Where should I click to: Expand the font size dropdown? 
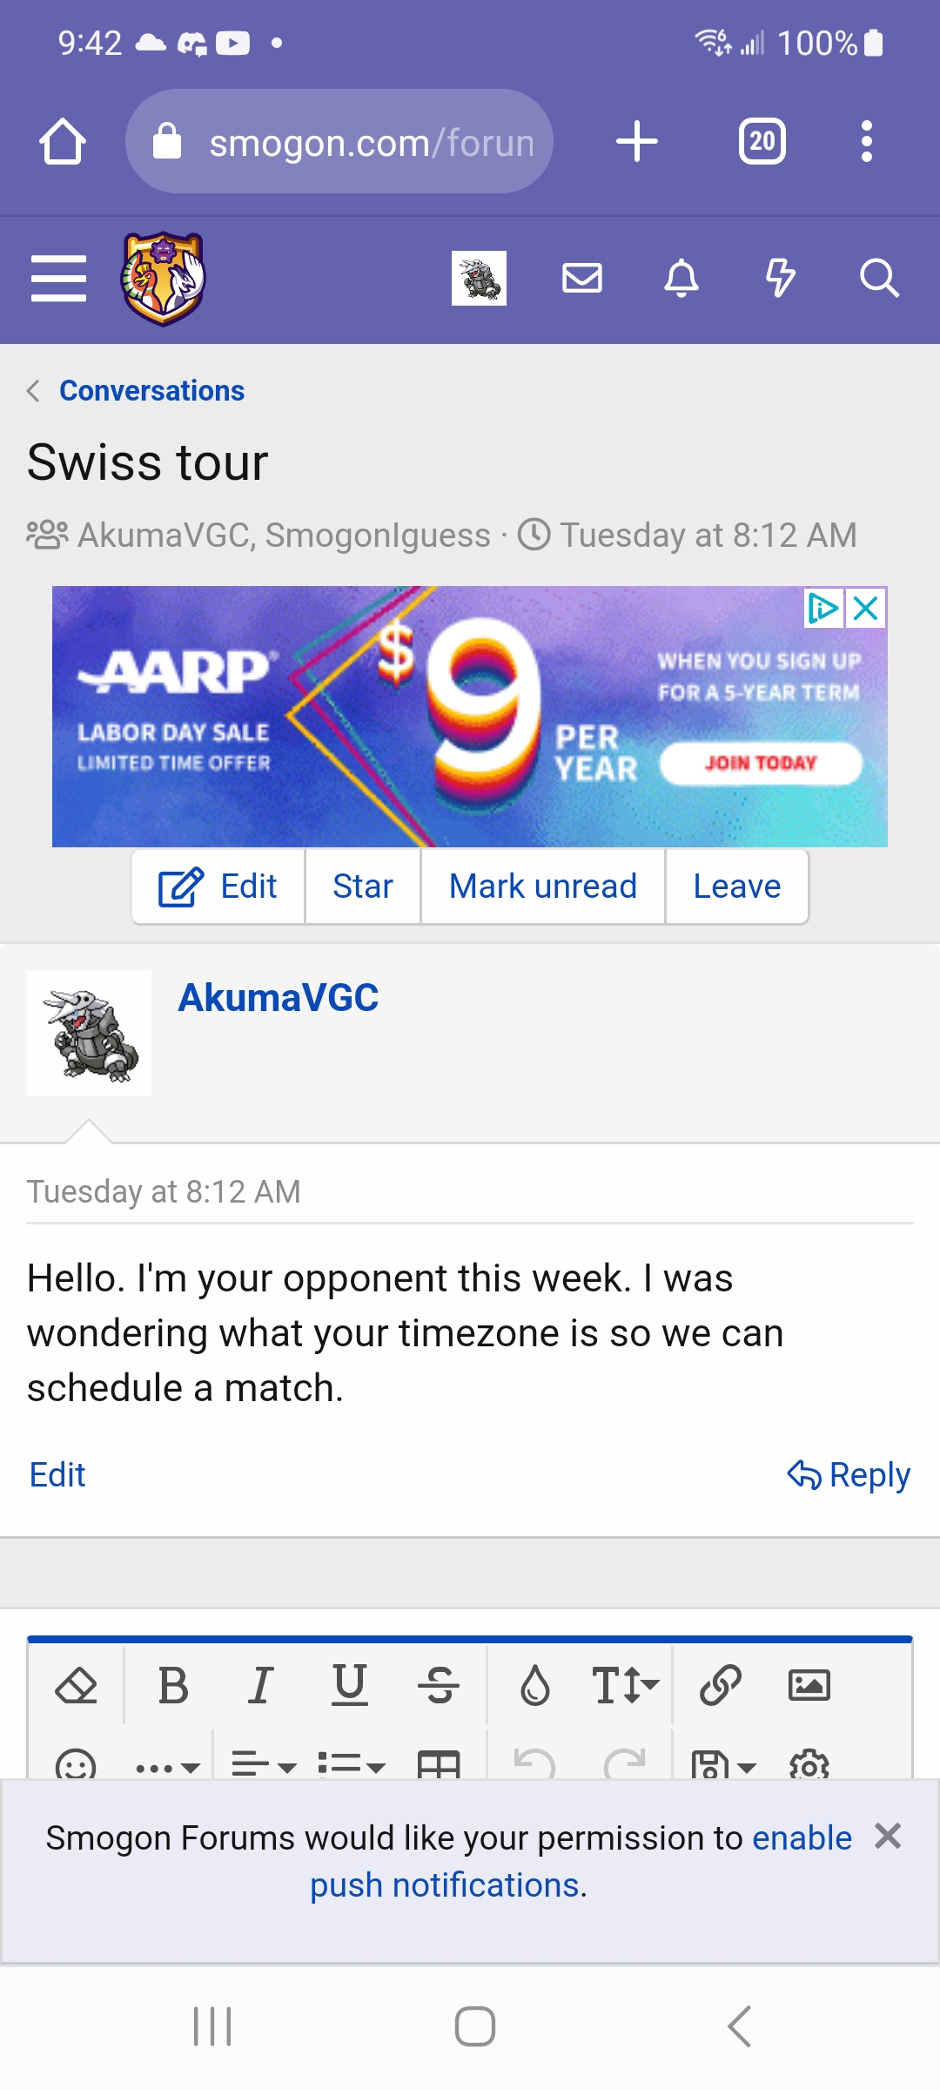625,1685
